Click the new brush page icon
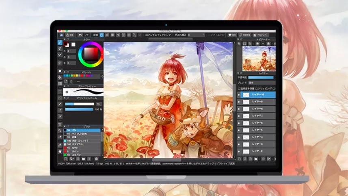 click(x=66, y=159)
